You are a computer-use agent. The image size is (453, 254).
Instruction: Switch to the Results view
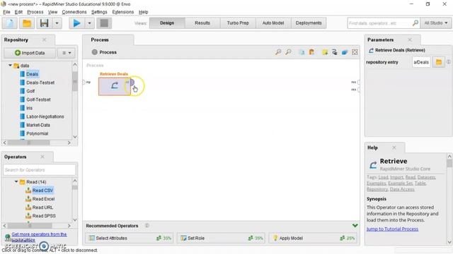coord(202,23)
